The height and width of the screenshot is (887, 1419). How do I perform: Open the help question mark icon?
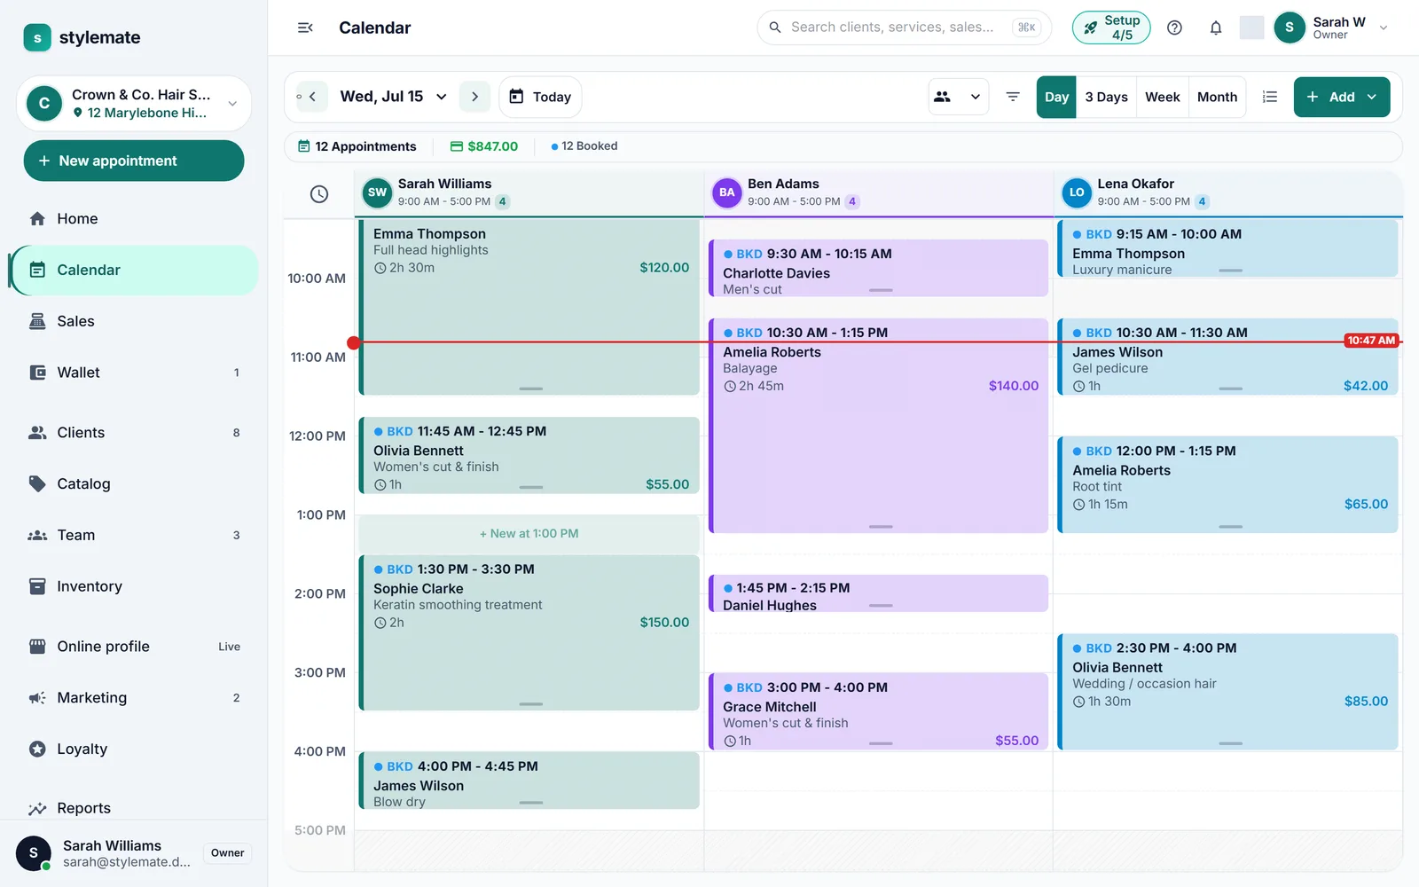point(1174,27)
